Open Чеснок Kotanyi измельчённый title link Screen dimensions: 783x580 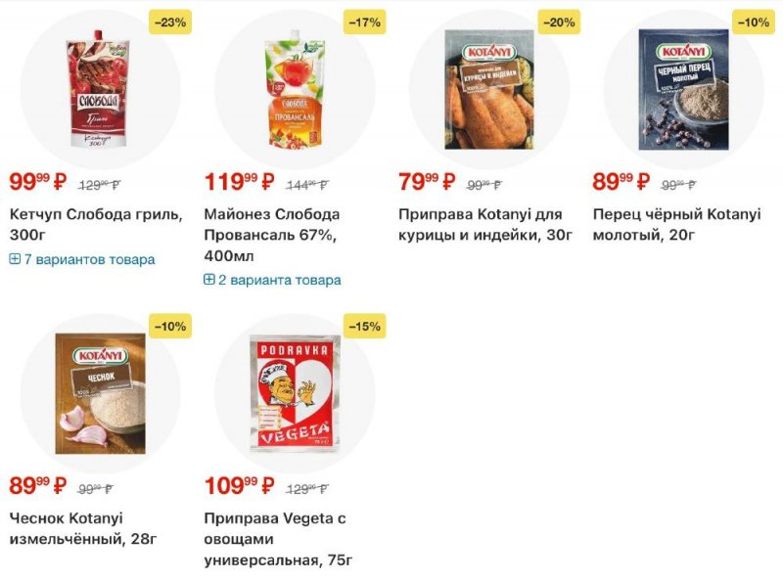point(83,528)
